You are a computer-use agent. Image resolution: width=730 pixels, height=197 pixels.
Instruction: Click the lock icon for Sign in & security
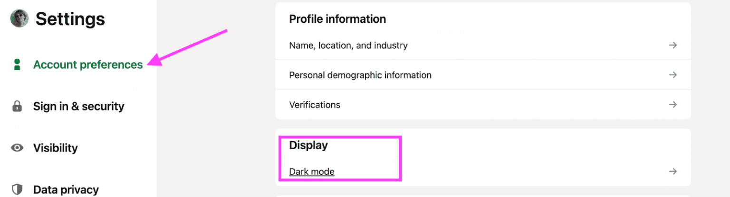point(18,107)
